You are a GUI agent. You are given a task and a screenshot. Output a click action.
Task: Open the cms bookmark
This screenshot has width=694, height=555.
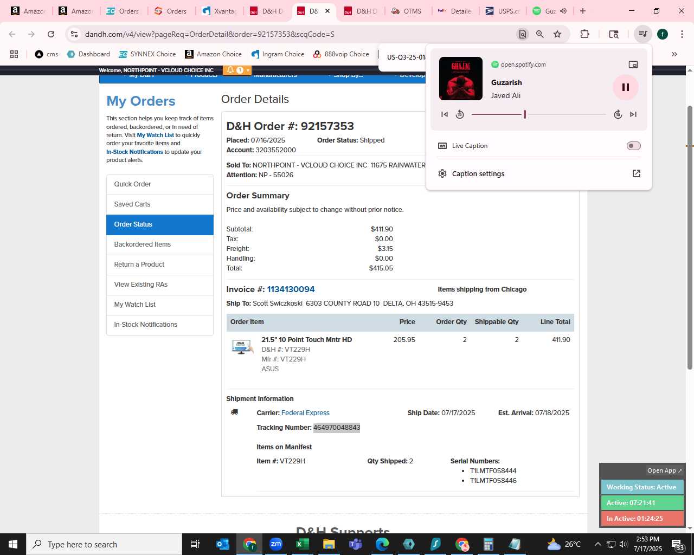coord(46,54)
